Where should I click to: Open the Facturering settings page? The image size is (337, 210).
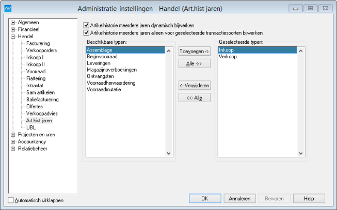coord(38,43)
